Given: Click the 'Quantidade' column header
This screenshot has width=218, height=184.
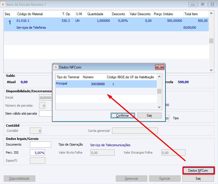Looking at the screenshot, I should tap(99, 14).
